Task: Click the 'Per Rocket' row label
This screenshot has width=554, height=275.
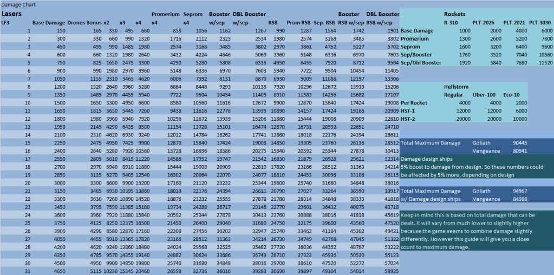Action: click(x=414, y=103)
